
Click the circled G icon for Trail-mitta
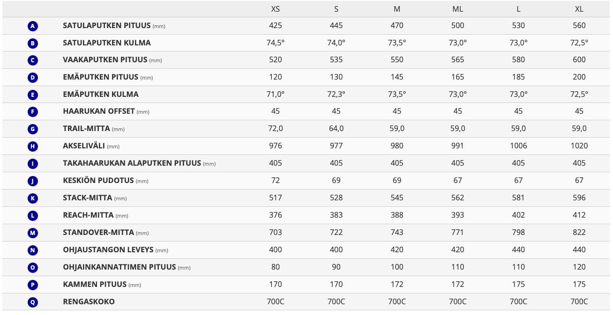pos(33,129)
